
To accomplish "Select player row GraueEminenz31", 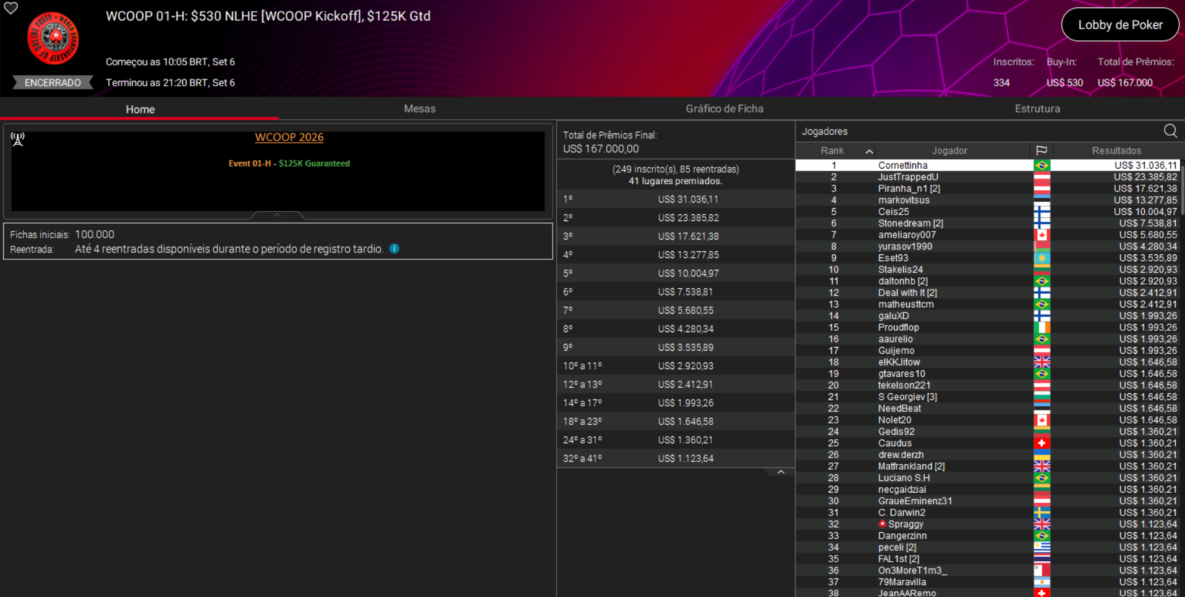I will [x=988, y=501].
